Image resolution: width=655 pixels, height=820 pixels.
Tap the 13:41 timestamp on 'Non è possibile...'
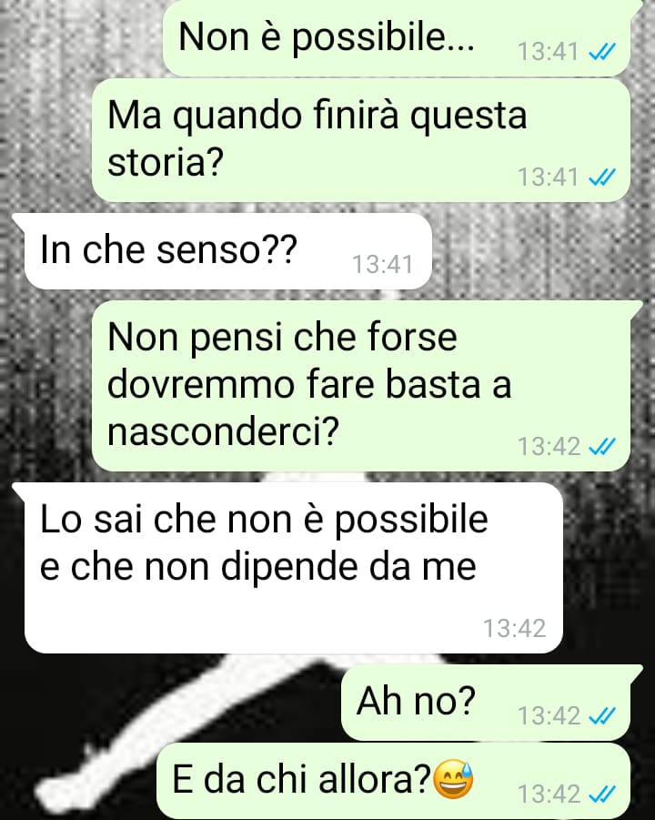pos(548,51)
